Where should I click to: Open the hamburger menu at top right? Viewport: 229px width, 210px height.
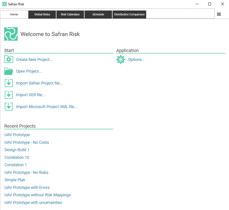click(x=219, y=14)
